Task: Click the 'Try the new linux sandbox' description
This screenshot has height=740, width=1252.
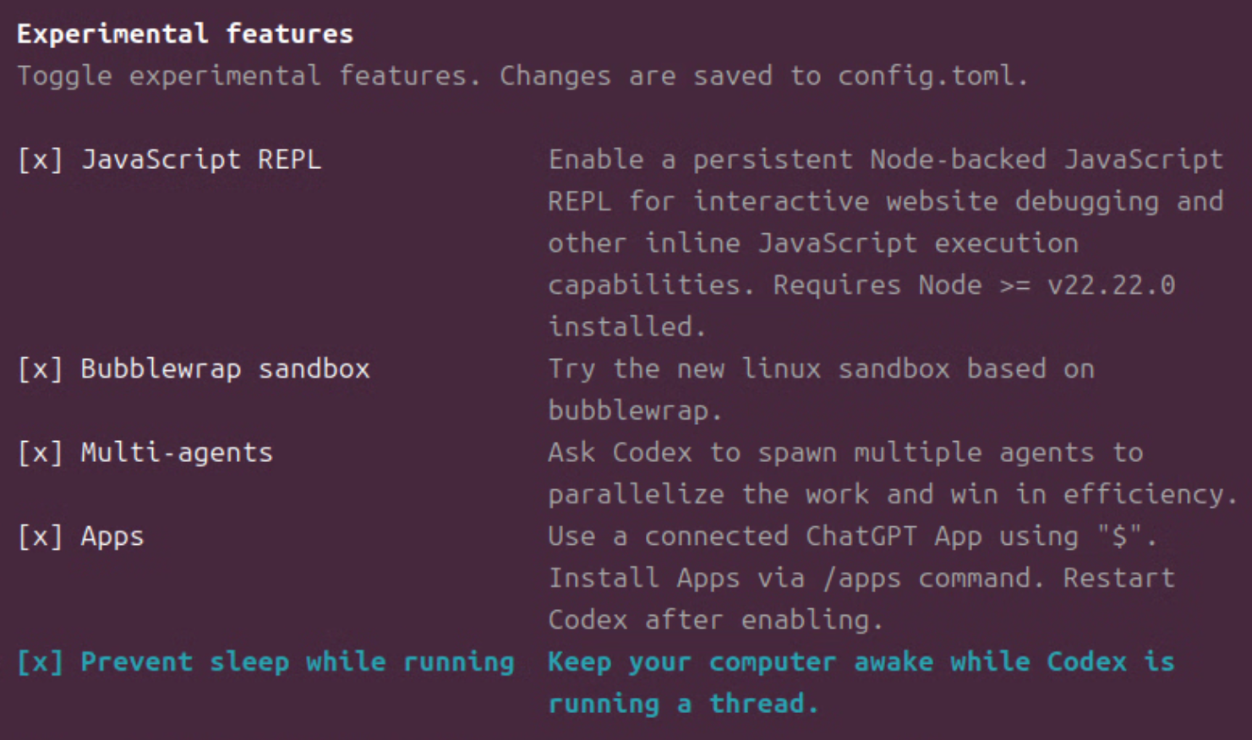Action: 820,369
